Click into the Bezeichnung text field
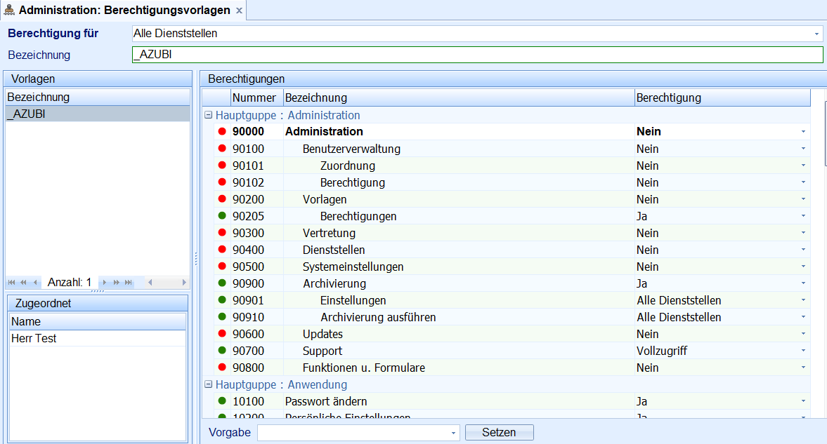The height and width of the screenshot is (444, 827). point(476,55)
